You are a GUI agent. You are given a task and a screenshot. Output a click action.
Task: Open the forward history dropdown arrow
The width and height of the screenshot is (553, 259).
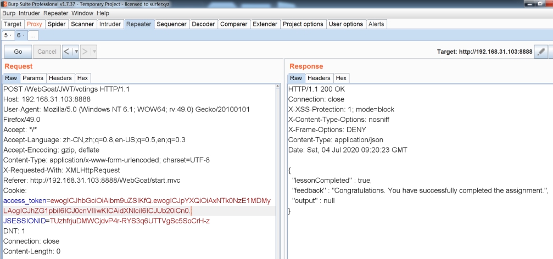tap(94, 52)
